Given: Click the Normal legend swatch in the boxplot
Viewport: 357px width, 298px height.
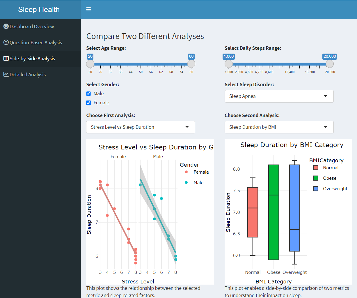Looking at the screenshot, I should click(316, 167).
